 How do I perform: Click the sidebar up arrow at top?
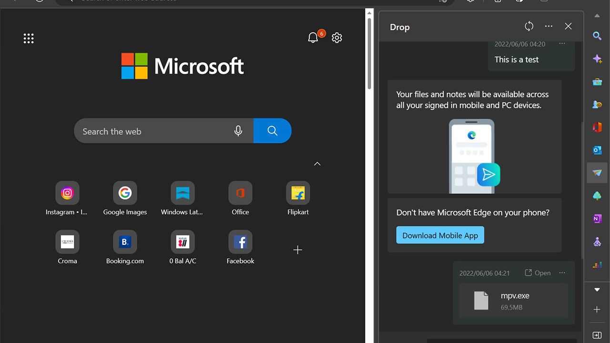click(x=597, y=16)
